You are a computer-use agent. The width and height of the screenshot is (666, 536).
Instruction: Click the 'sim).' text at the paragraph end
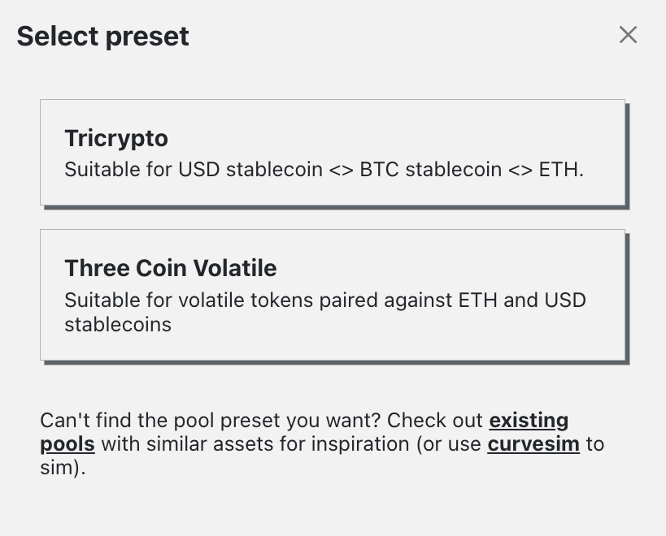point(63,468)
